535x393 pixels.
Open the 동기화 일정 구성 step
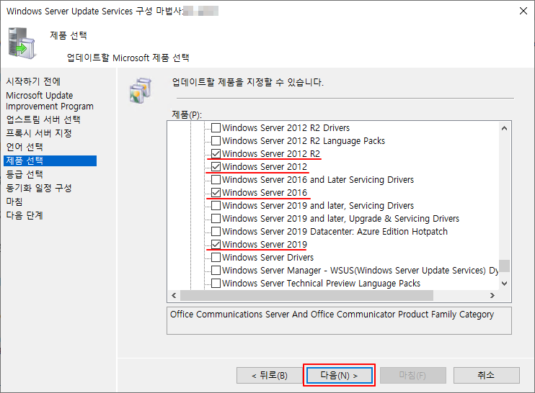(x=38, y=188)
